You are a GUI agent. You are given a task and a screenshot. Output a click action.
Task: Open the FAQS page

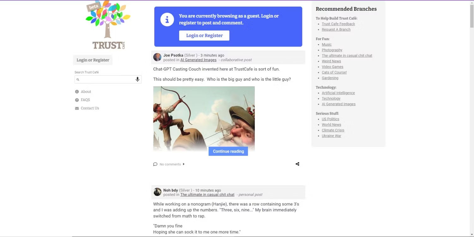pyautogui.click(x=85, y=100)
